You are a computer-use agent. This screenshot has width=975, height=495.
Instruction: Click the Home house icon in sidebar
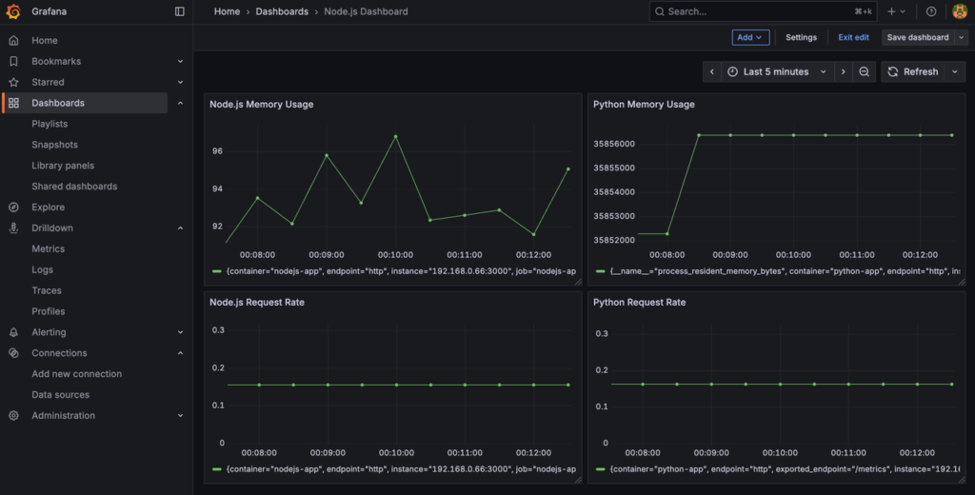pos(13,40)
